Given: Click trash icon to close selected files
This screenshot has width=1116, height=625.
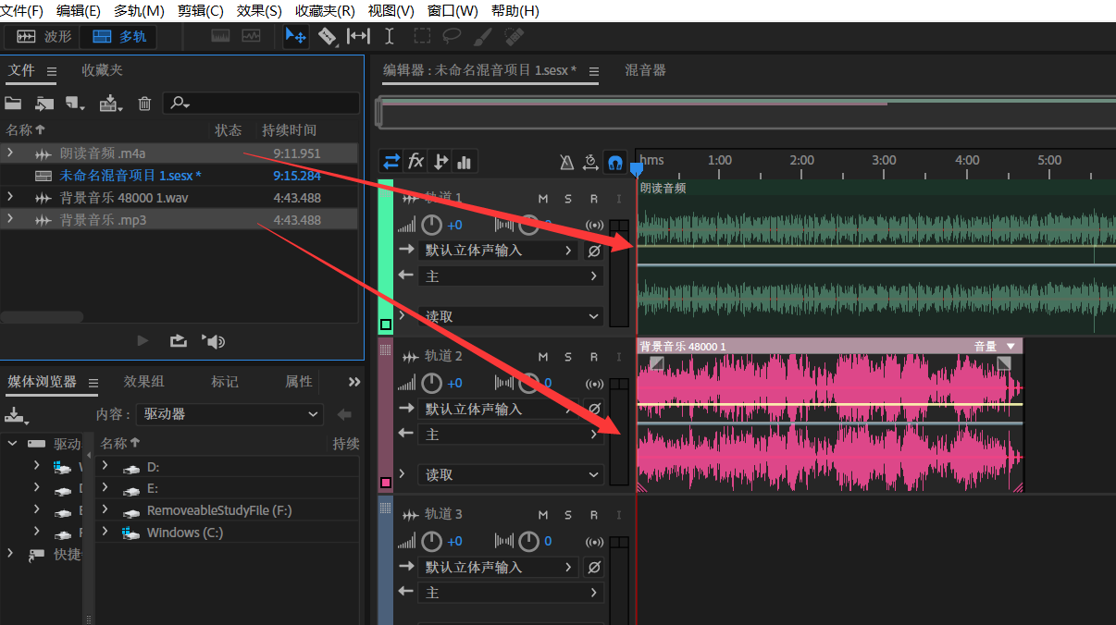Looking at the screenshot, I should (144, 104).
